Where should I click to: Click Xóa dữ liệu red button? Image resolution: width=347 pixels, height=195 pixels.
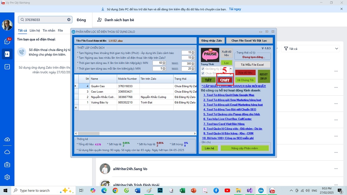pyautogui.click(x=245, y=73)
